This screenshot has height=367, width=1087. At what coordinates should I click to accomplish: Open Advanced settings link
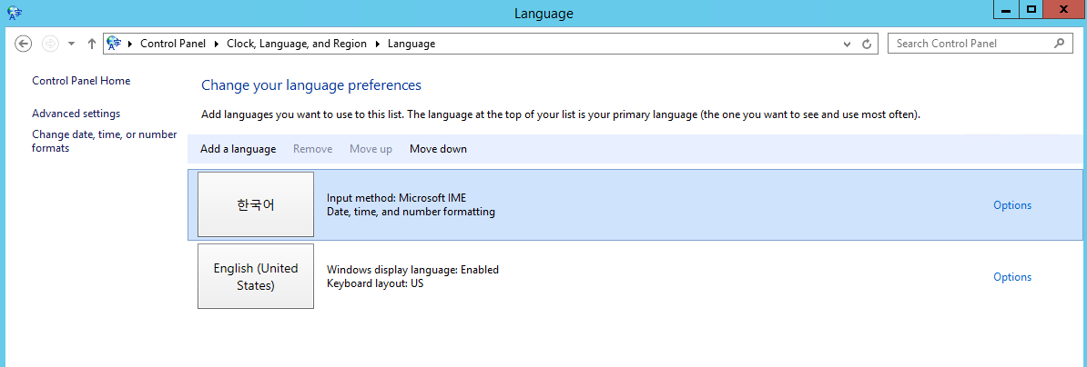[76, 114]
